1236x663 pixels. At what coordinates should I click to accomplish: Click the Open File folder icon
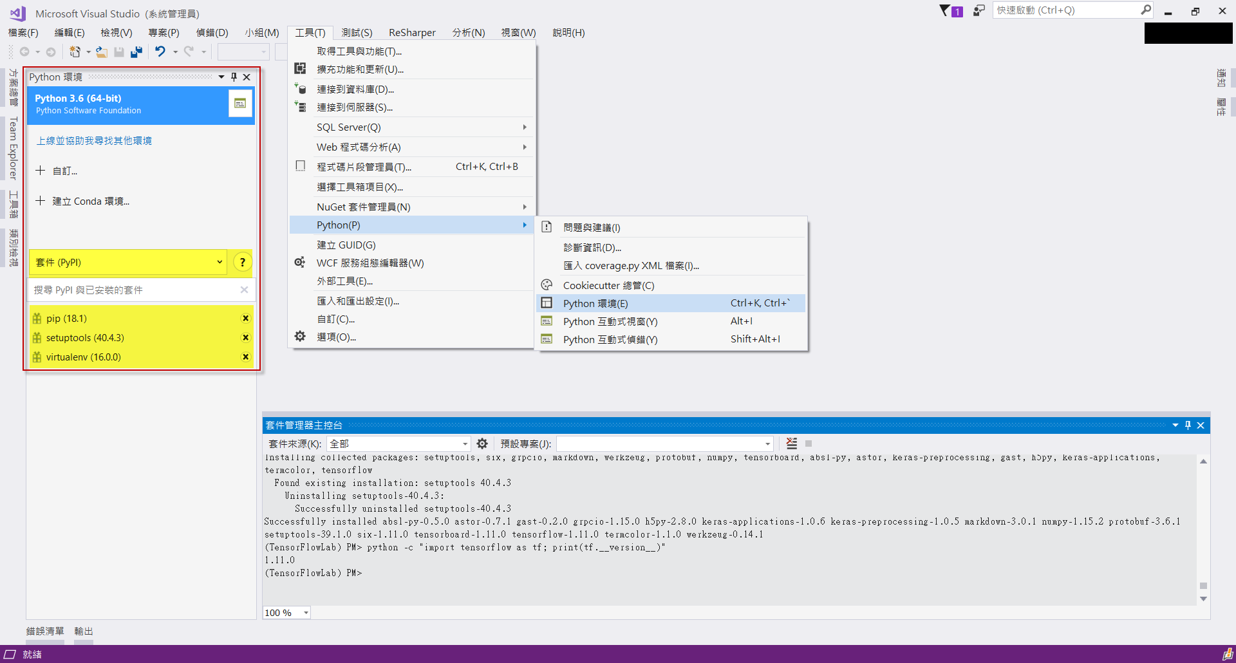tap(102, 51)
